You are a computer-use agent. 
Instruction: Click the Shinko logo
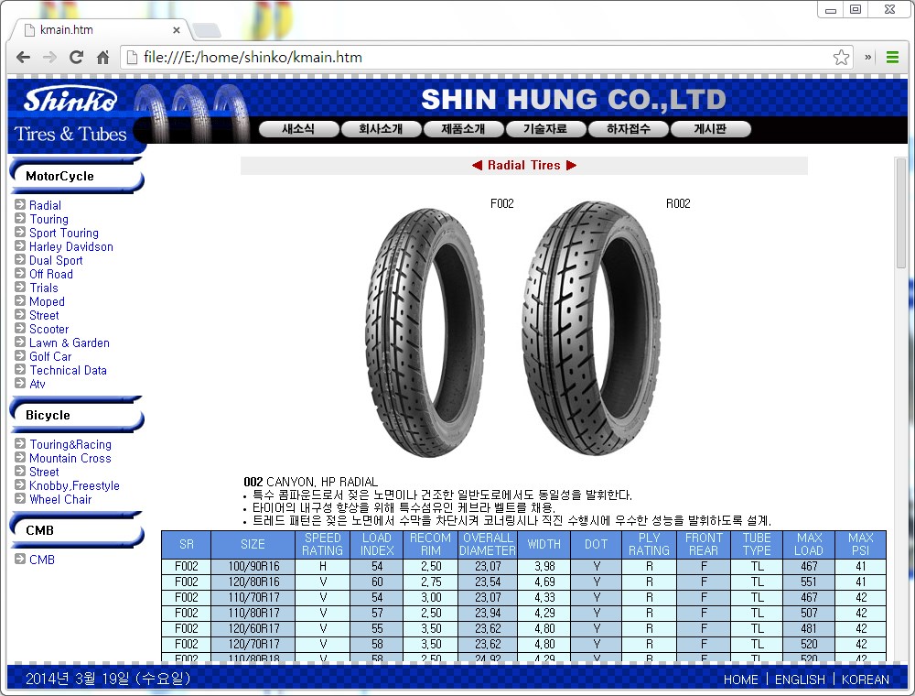click(70, 100)
